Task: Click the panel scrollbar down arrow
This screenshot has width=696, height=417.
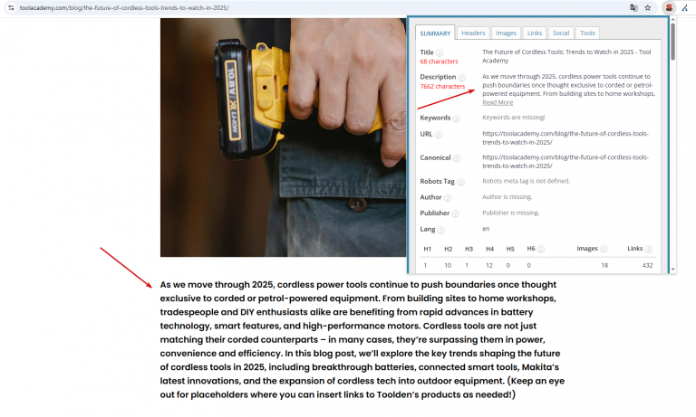Action: tap(673, 269)
